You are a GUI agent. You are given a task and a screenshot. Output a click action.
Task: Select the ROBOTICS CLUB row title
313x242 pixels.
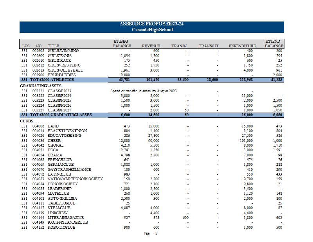tap(61, 228)
